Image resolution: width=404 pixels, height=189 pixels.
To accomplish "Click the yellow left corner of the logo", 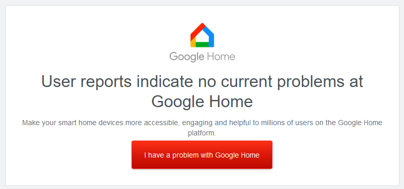I will point(193,43).
